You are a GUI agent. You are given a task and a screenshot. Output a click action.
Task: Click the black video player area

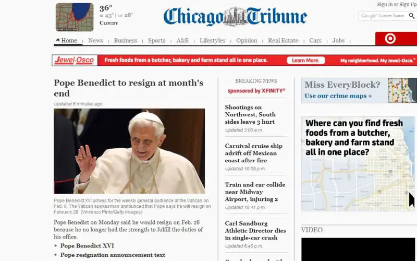pyautogui.click(x=358, y=250)
